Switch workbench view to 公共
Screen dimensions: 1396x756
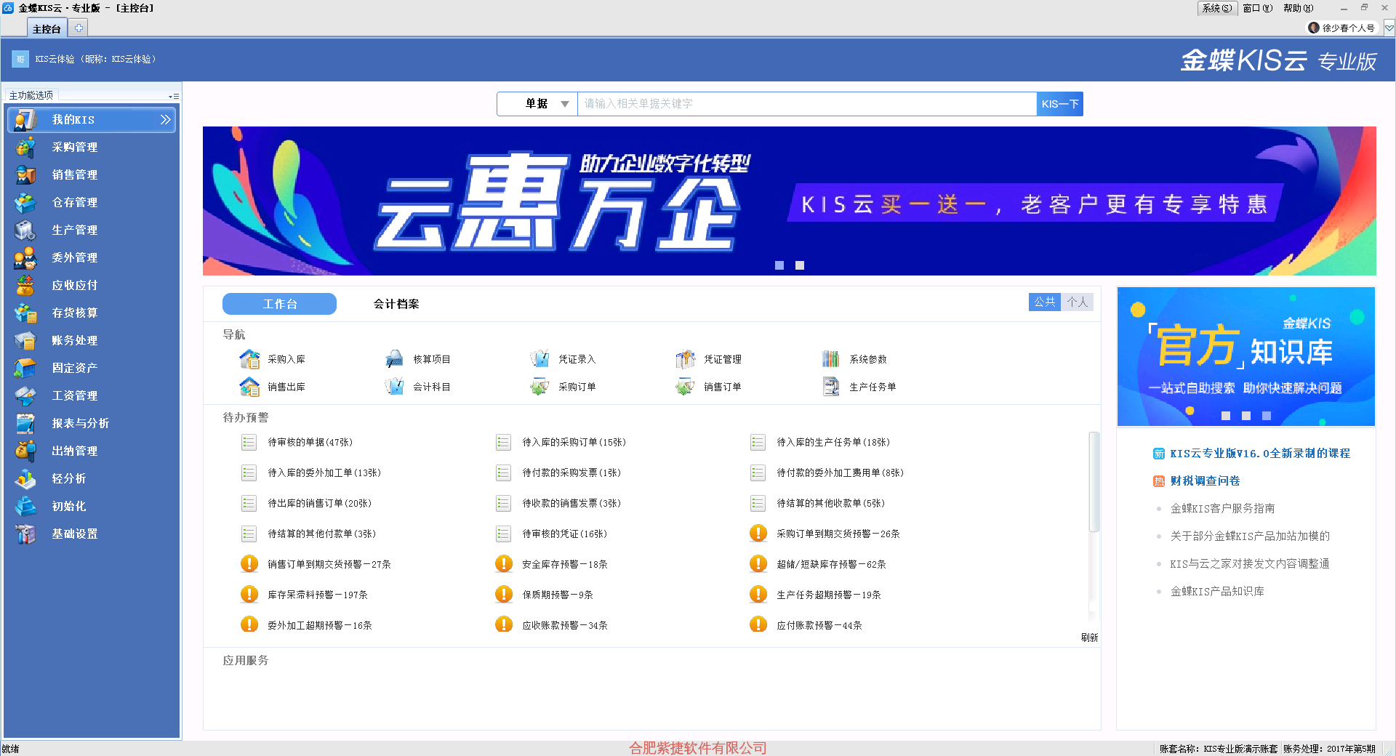pyautogui.click(x=1045, y=302)
